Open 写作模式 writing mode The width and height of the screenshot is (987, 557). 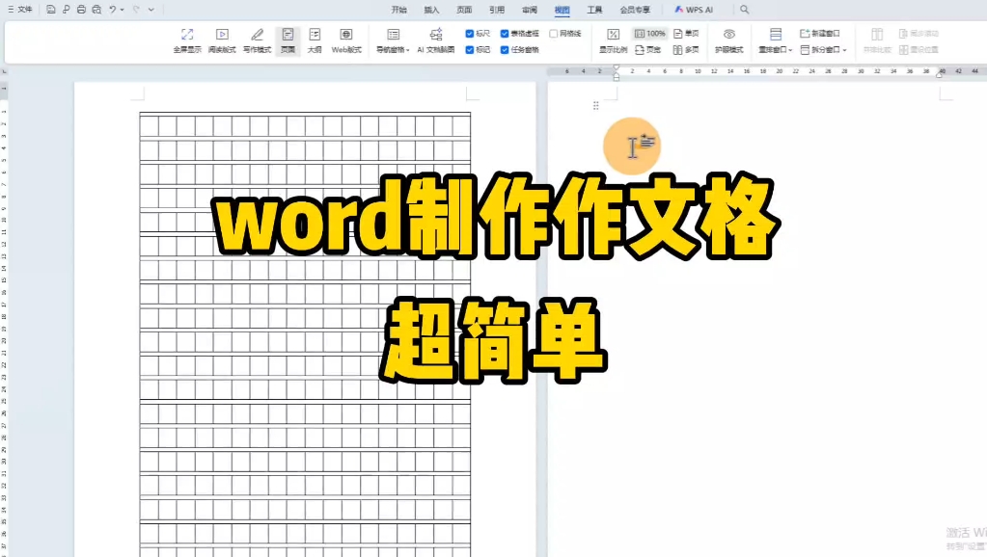point(256,39)
